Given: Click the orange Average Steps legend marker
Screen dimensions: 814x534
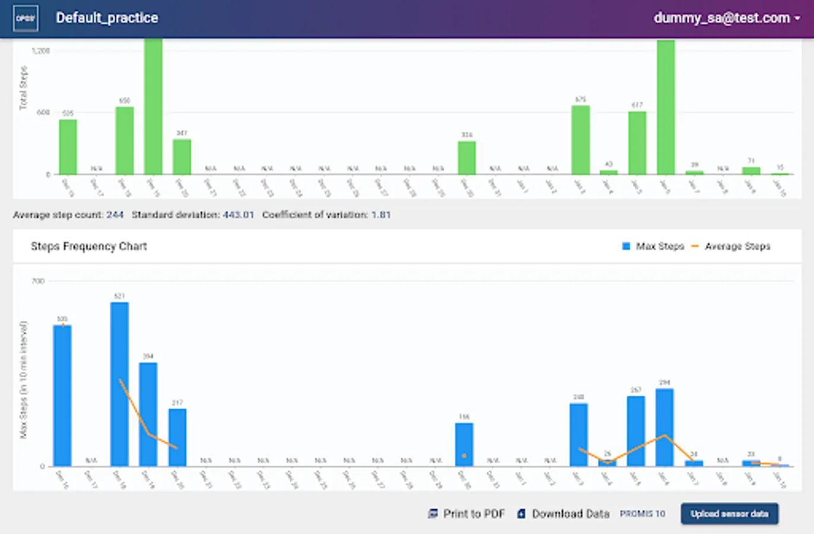Looking at the screenshot, I should (x=695, y=246).
